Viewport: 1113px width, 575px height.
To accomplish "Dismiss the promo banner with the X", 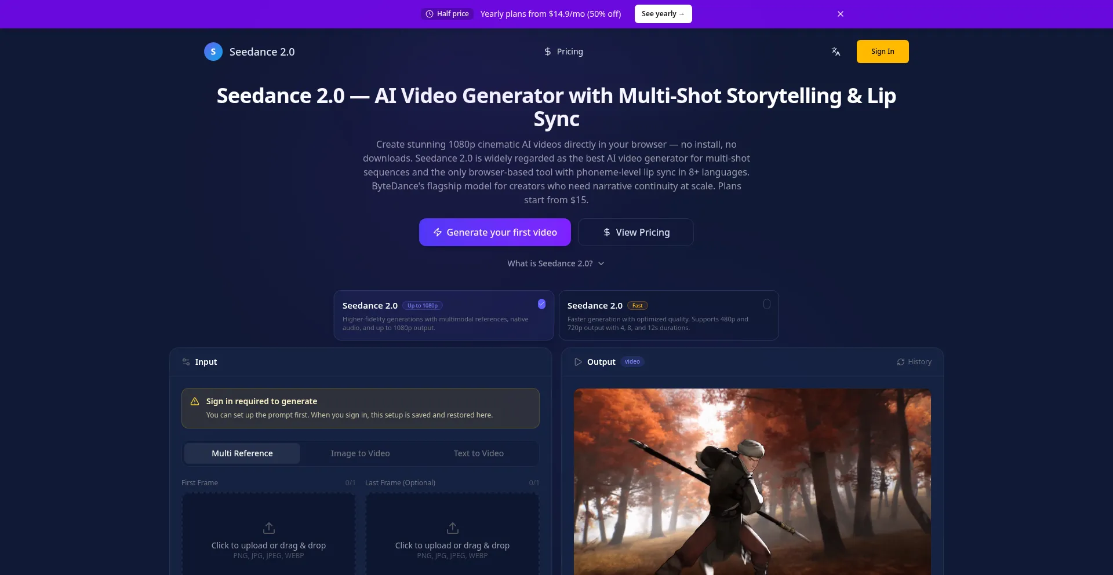I will click(841, 14).
